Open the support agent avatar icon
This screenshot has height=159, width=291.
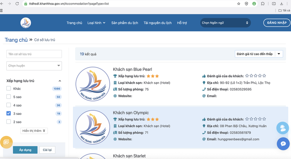point(282,128)
